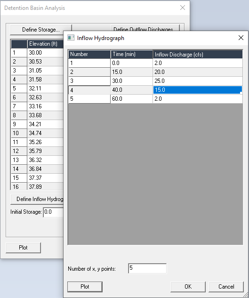Plot the inflow hydrograph
Screen dimensions: 249x298
click(x=85, y=287)
